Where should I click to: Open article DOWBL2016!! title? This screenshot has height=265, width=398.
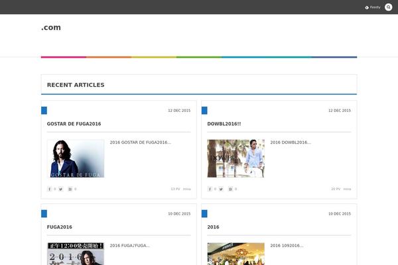(224, 124)
